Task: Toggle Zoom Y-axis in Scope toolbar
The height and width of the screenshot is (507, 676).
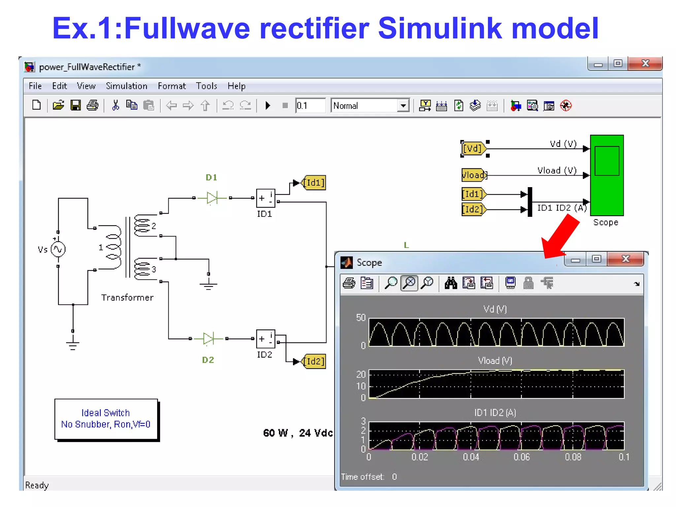Action: click(427, 283)
